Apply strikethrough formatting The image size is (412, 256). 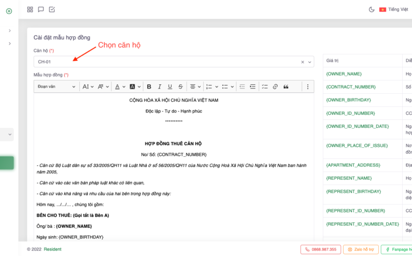180,86
